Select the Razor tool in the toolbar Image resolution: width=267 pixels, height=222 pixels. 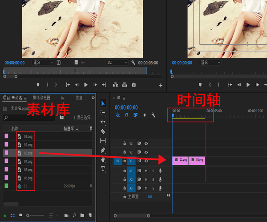click(103, 131)
